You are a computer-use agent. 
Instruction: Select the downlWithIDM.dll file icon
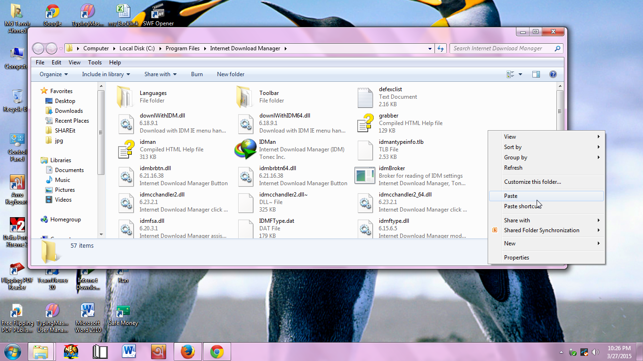[126, 123]
